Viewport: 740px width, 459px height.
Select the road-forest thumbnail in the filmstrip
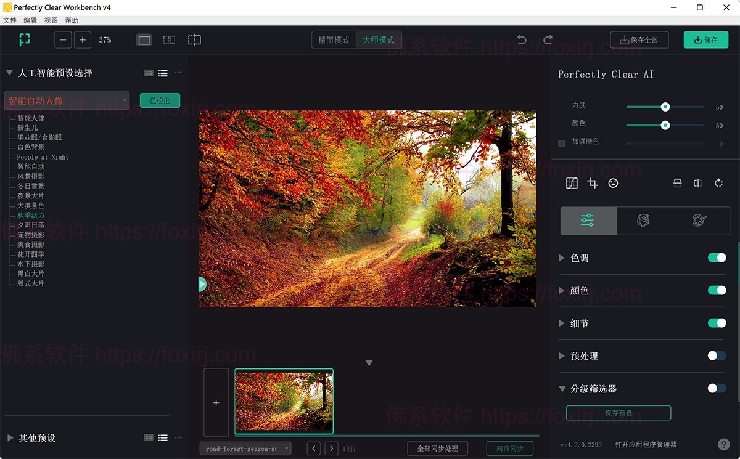284,400
